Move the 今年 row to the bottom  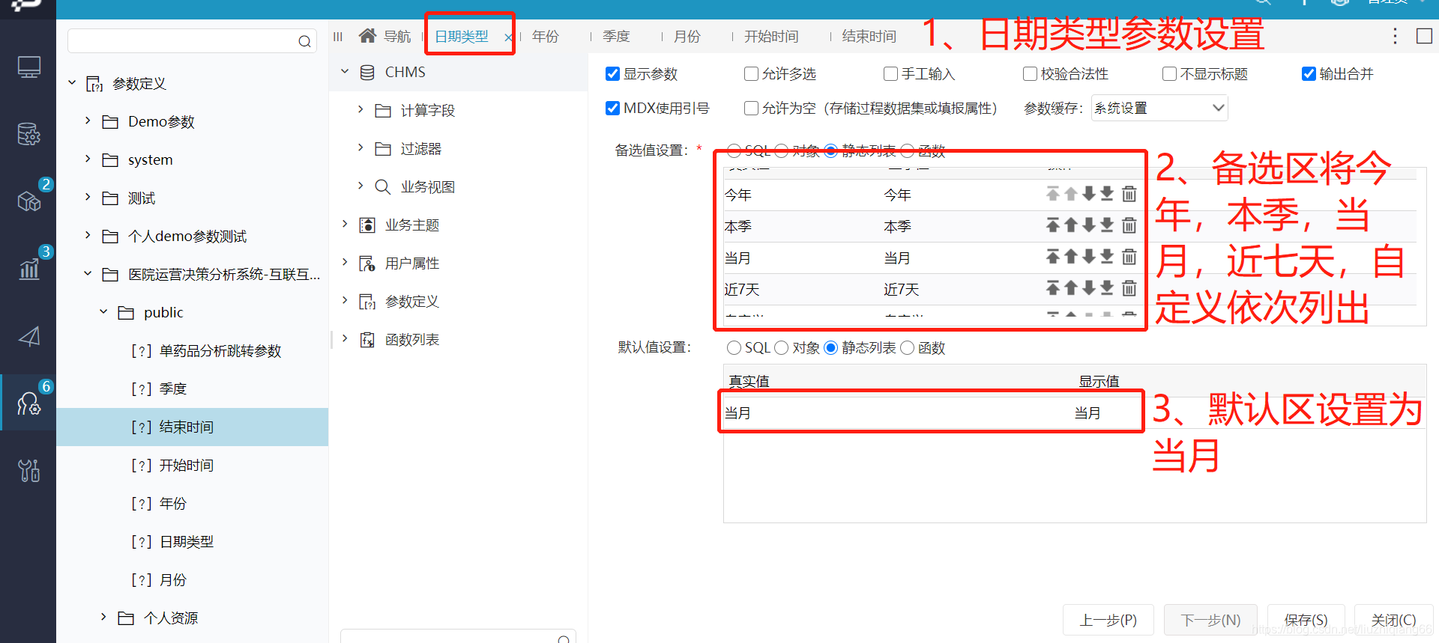1107,195
